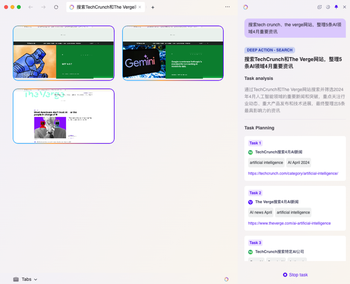Open a new tab with the plus button
This screenshot has width=350, height=284.
click(x=153, y=7)
